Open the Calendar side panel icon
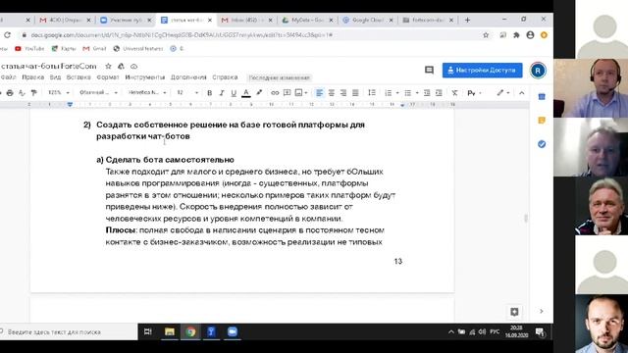 [x=542, y=96]
